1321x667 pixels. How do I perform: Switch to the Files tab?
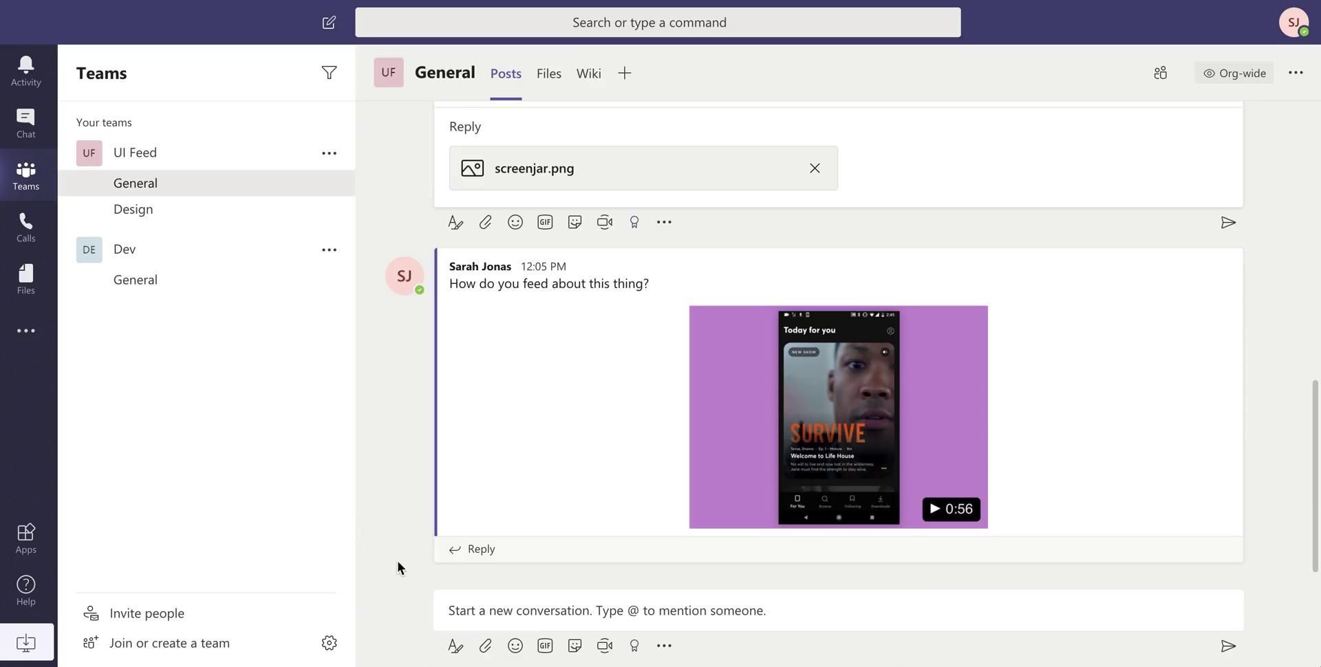pyautogui.click(x=548, y=74)
